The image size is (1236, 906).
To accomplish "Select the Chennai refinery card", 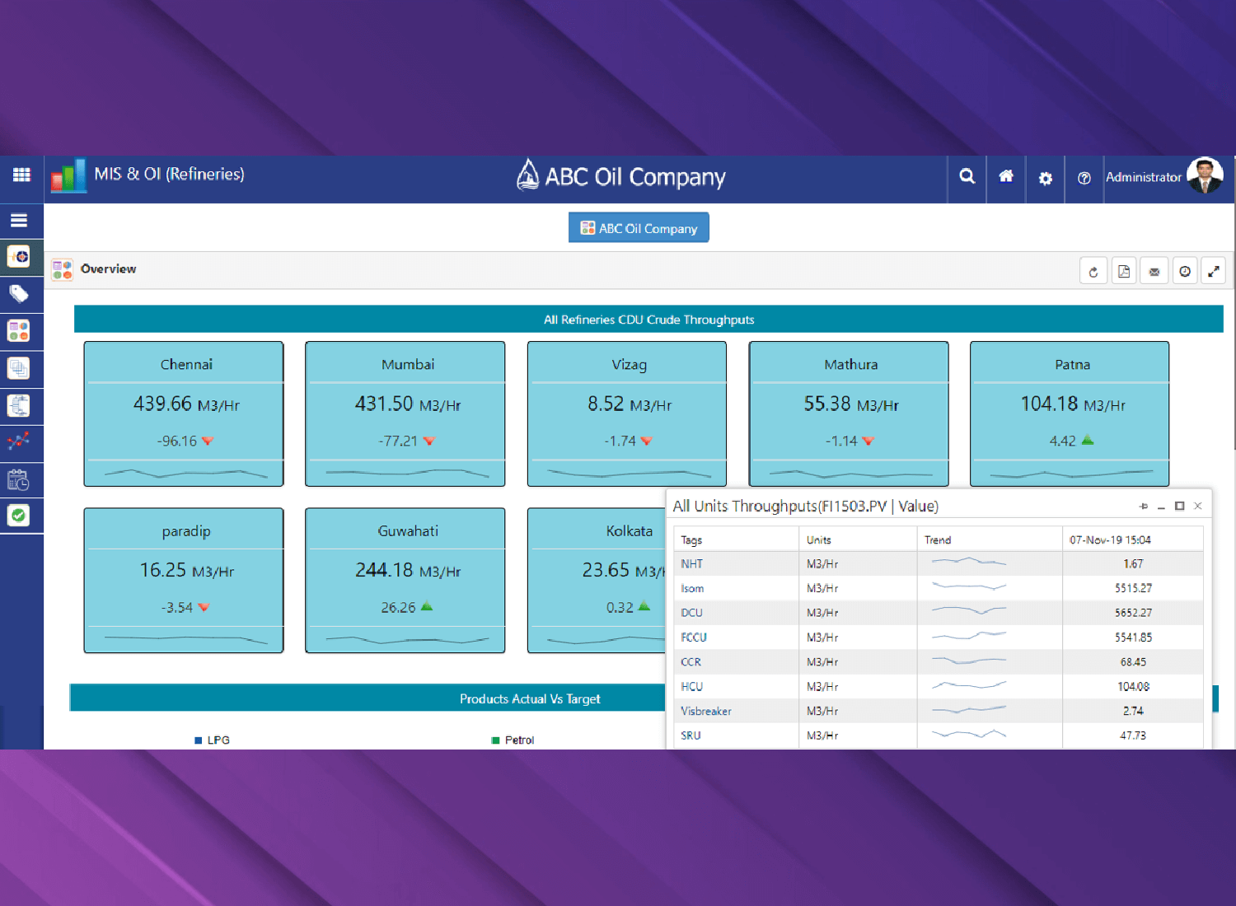I will 184,413.
